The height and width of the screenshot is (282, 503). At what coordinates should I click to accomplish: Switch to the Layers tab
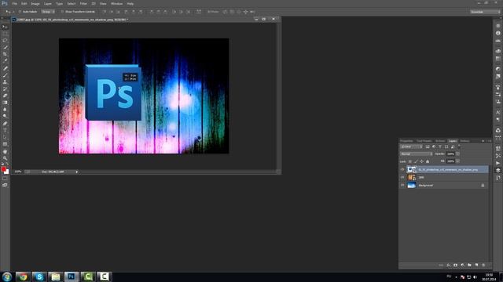pos(453,141)
